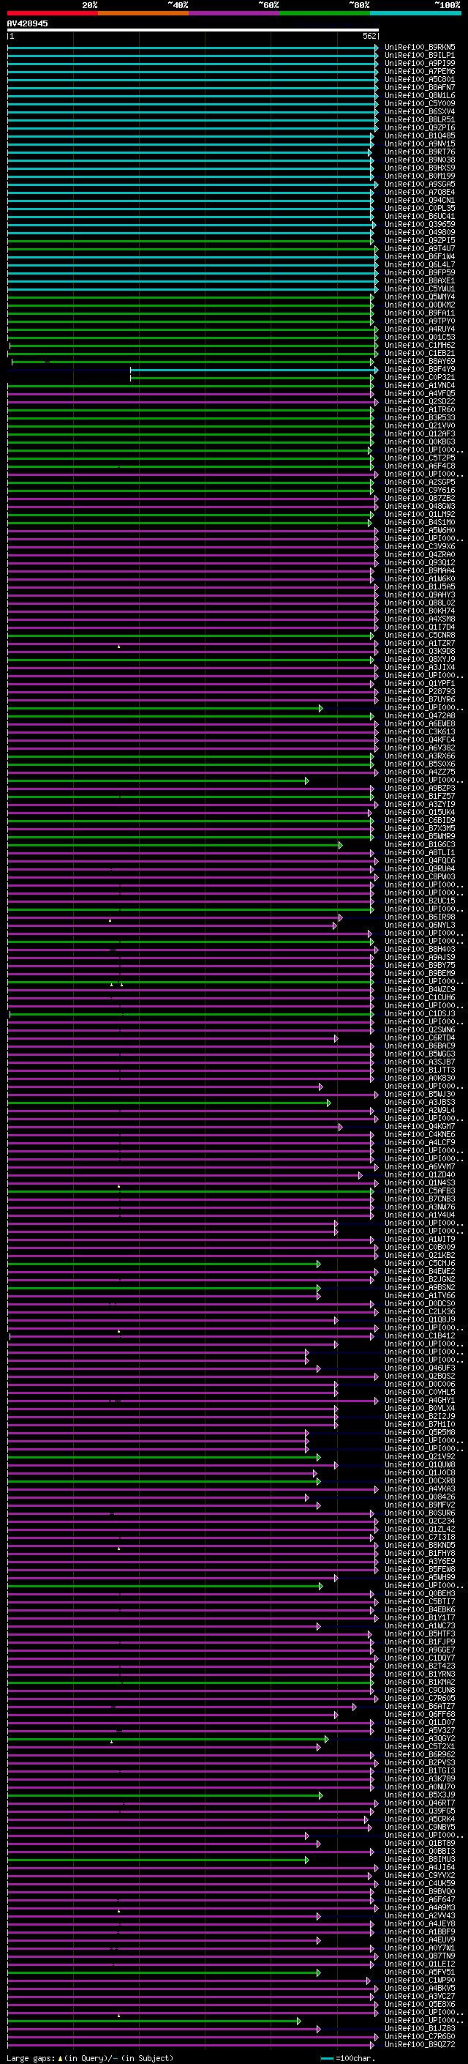Screen dimensions: 468x2064
Task: Click the red 20% identity legend bar
Action: [x=52, y=13]
